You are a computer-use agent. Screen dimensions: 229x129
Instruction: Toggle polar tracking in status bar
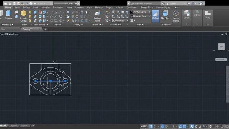click(166, 126)
